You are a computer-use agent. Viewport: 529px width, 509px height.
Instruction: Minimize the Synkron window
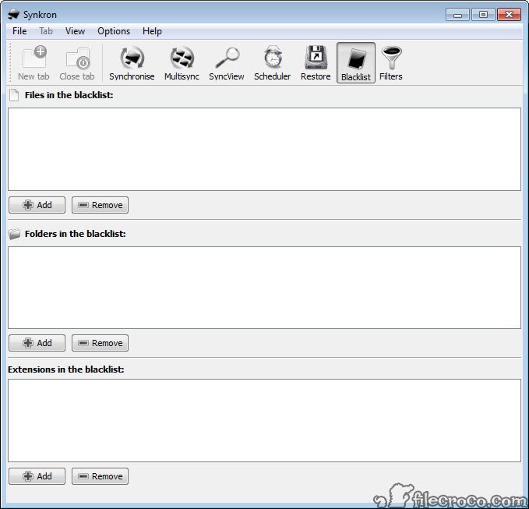click(457, 15)
